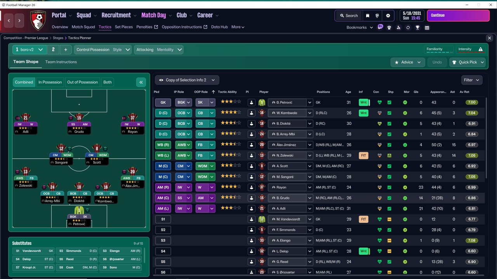Open the boro v2 tactic dropdown
This screenshot has width=497, height=279.
pyautogui.click(x=30, y=50)
